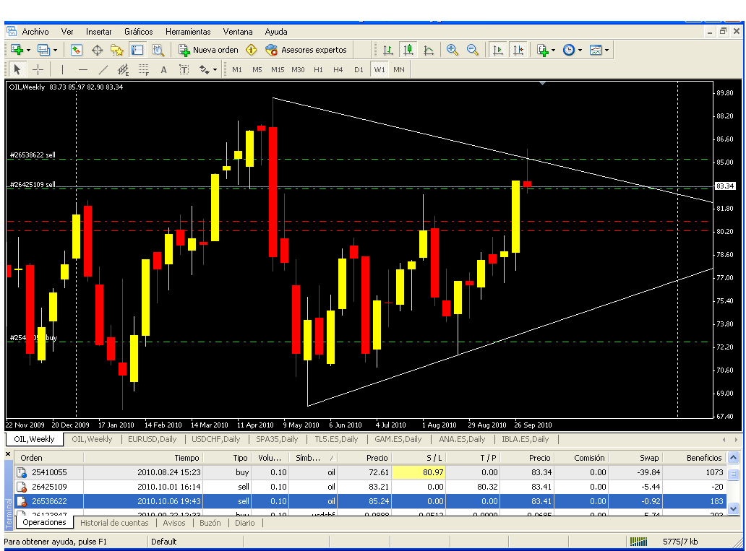
Task: Toggle candlestick chart mode
Action: click(408, 50)
